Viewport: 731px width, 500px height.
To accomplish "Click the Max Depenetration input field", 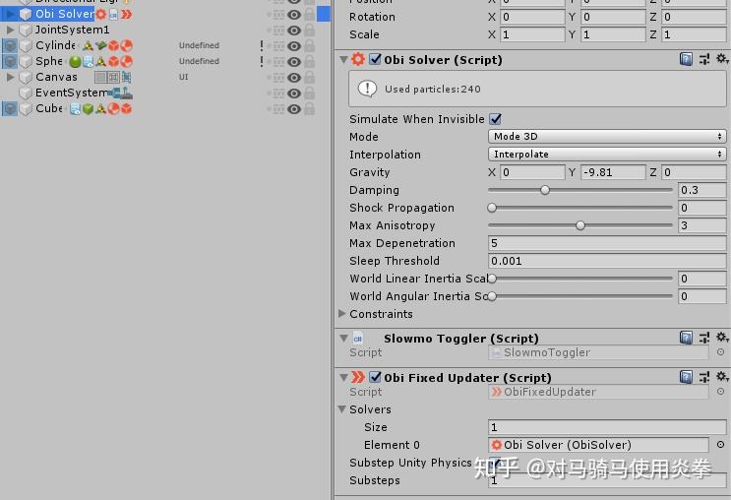I will (x=607, y=243).
